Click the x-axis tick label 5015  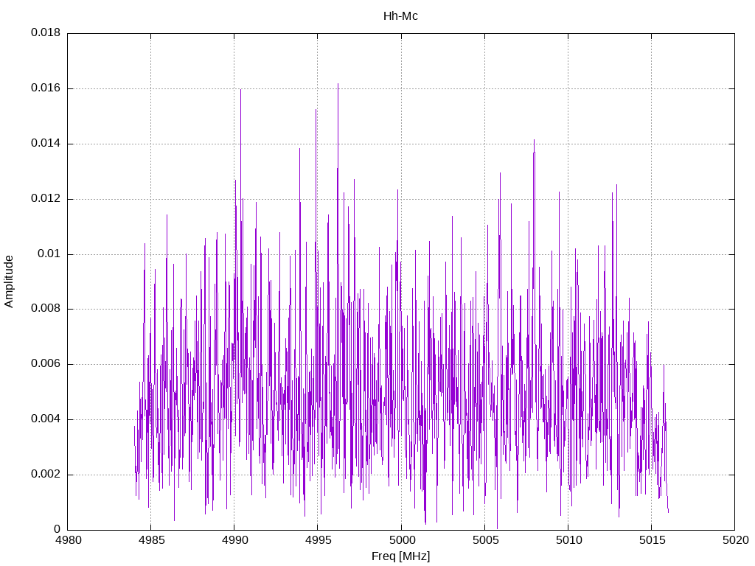click(x=652, y=540)
